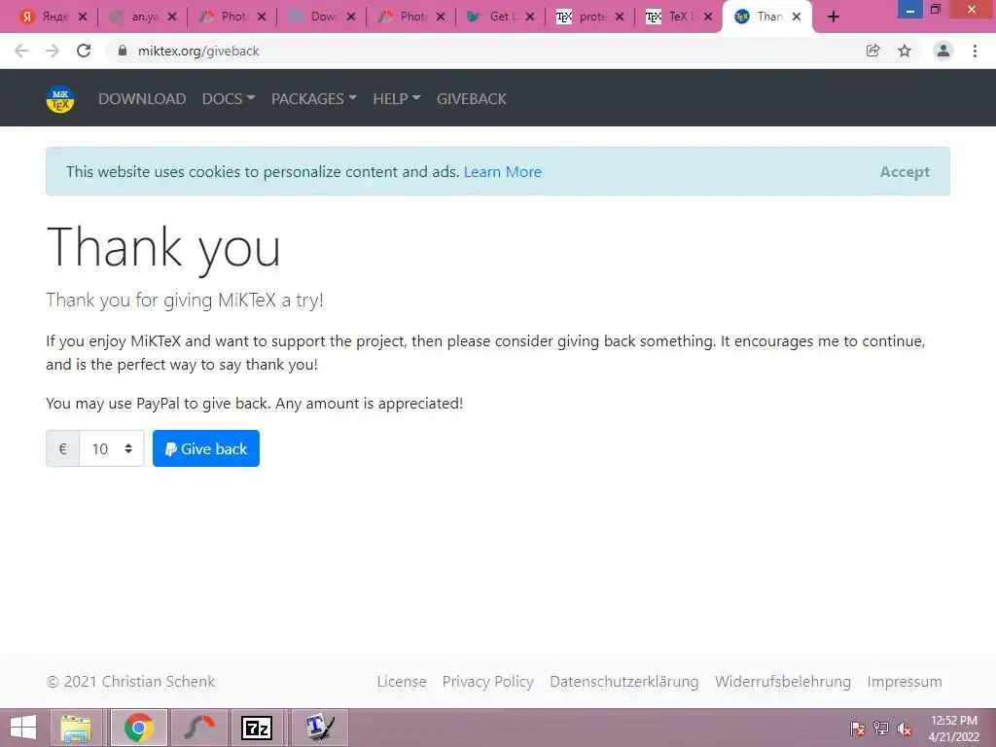
Task: Open the Widerrufsbelehrung footer link
Action: tap(783, 682)
